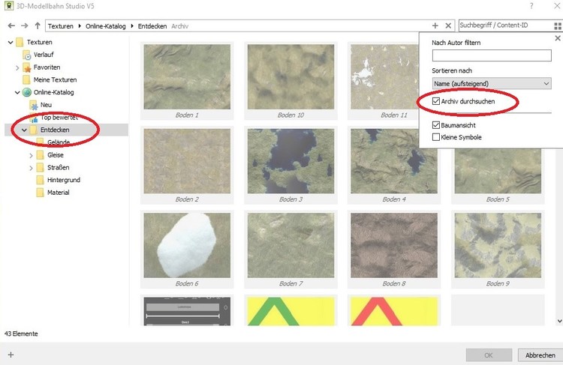Click the scroll-down arrow of texture list
The height and width of the screenshot is (365, 563).
tap(559, 321)
